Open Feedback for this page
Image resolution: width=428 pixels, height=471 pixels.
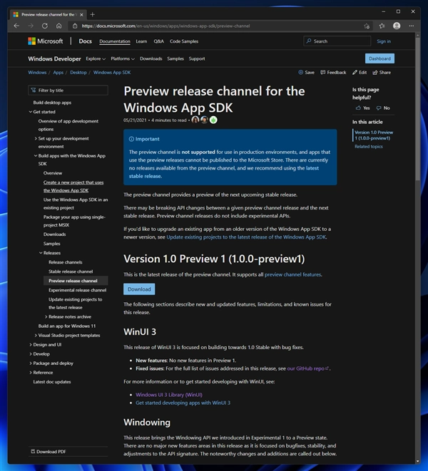click(333, 73)
